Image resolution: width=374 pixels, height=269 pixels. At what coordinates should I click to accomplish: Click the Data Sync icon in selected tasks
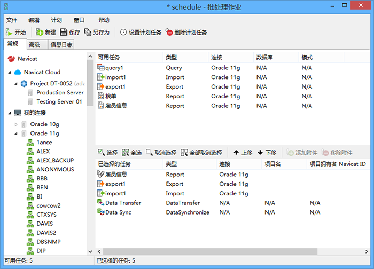100,212
